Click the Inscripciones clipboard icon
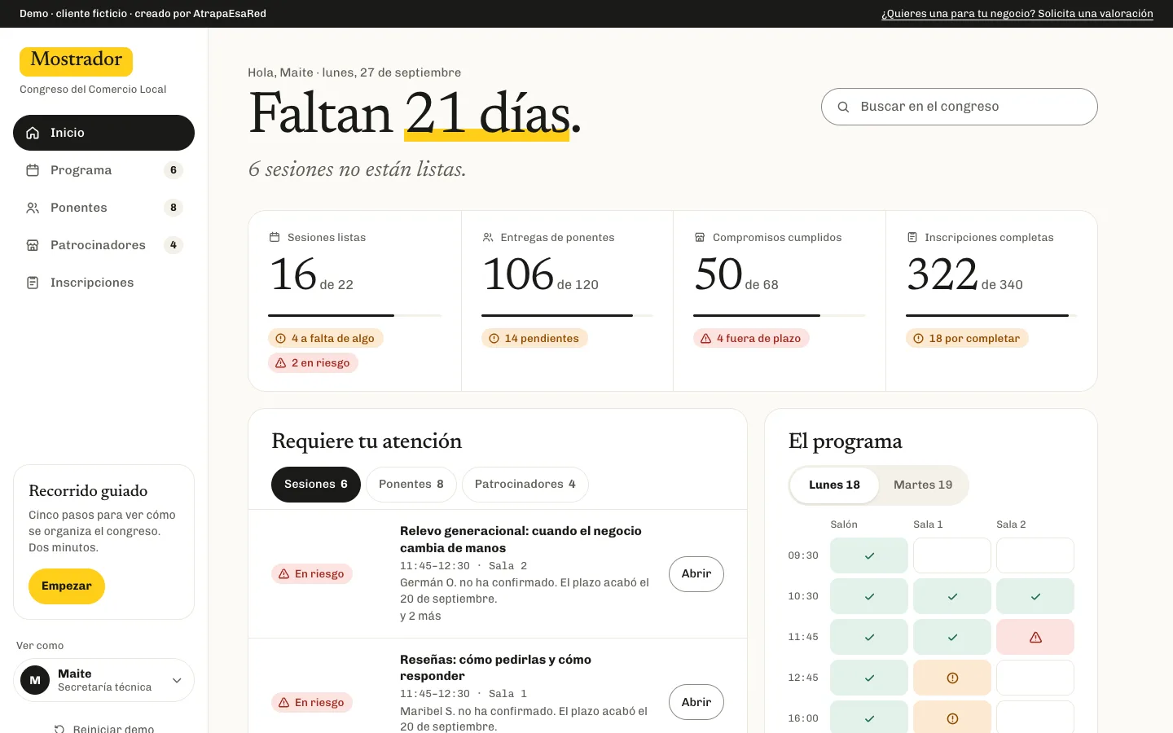 click(33, 283)
